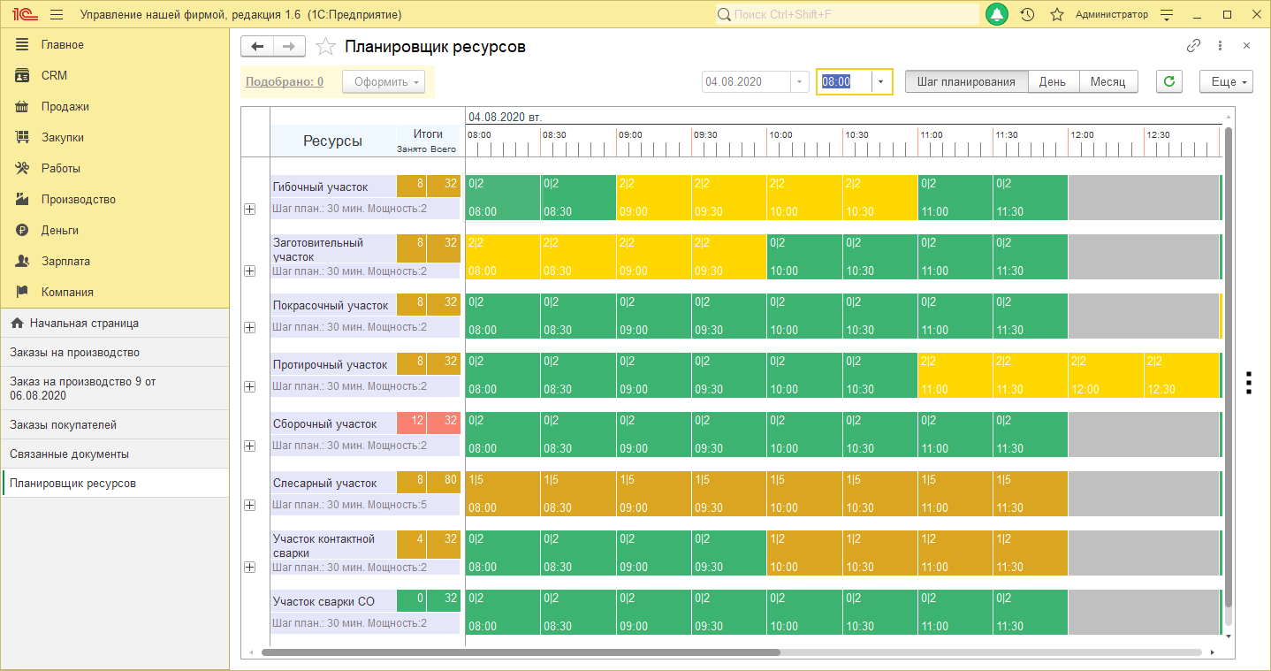Add Планировщик ресурсов to favorites star
The width and height of the screenshot is (1271, 671).
click(326, 47)
